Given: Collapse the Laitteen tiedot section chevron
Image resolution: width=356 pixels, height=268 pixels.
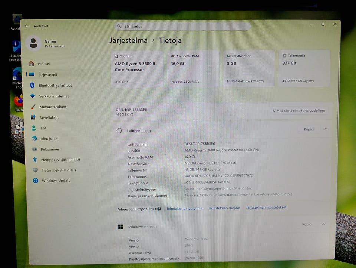Looking at the screenshot, I should point(326,129).
